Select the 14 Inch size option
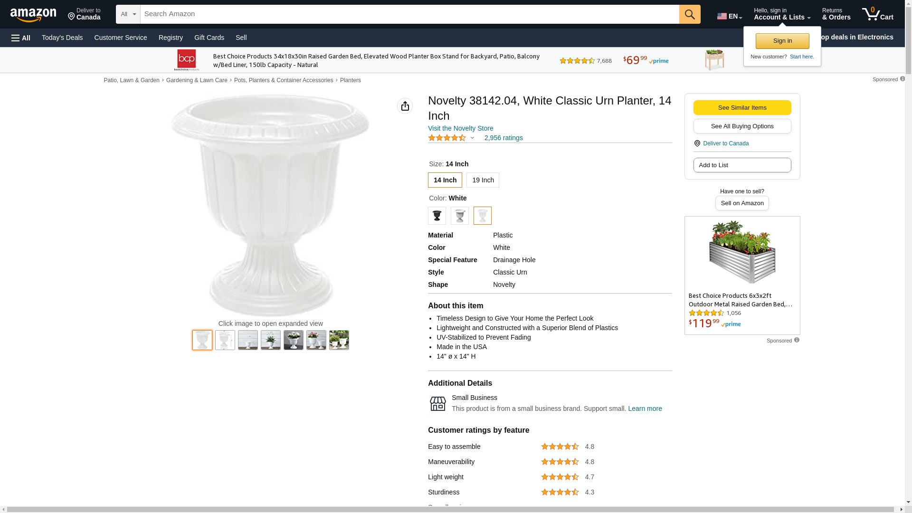The image size is (912, 513). pos(445,180)
